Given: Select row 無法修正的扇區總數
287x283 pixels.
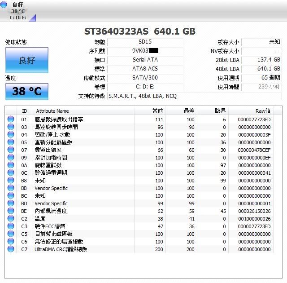Looking at the screenshot, I should 139,242.
